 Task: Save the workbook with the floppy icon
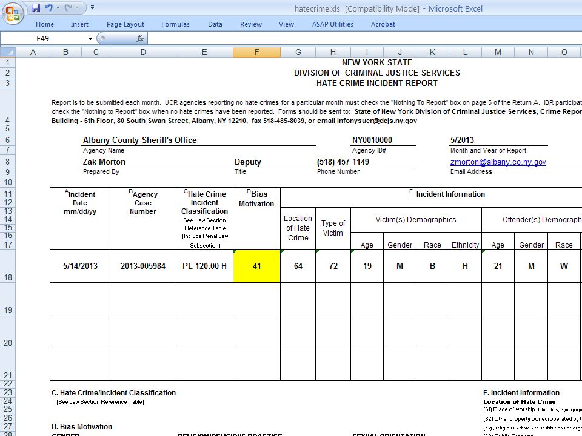point(36,7)
